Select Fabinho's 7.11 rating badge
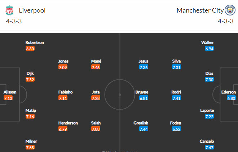The height and width of the screenshot is (152, 238). (x=63, y=98)
